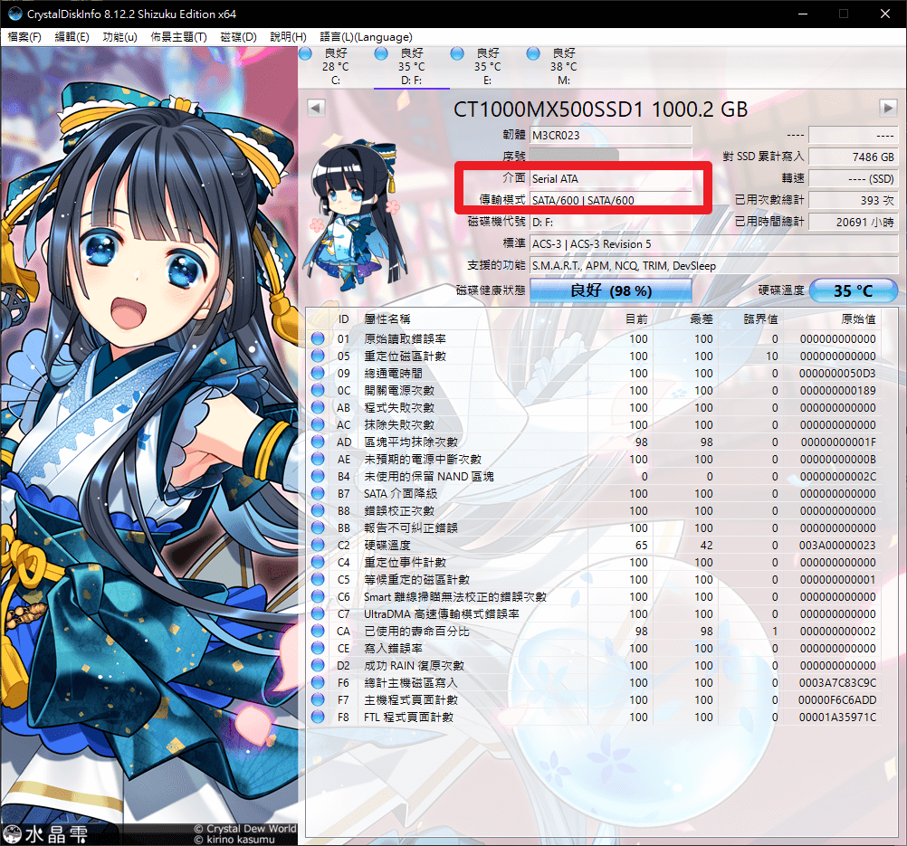Click the status icon for attribute B4
Screen dimensions: 907x846
tap(318, 477)
